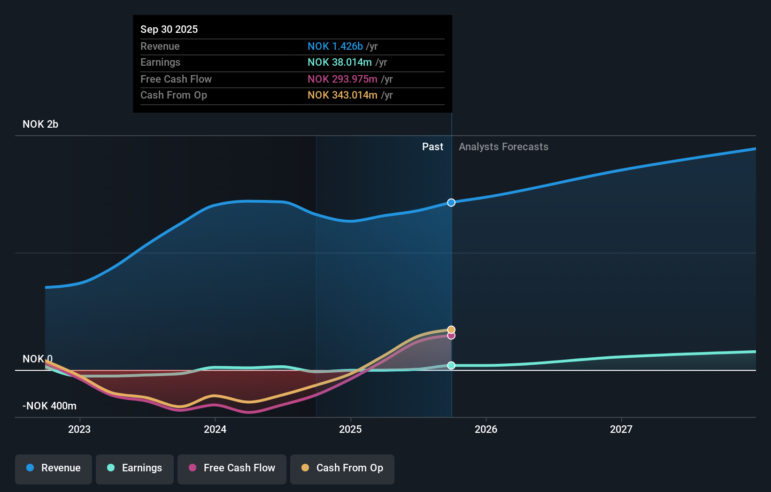This screenshot has height=492, width=771.
Task: Click the pink Free Cash Flow legend dot
Action: click(193, 468)
